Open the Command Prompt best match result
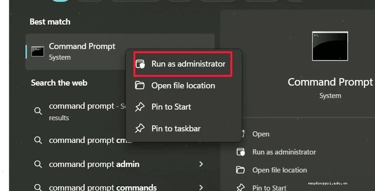Viewport: 375px width, 191px height. (120, 52)
